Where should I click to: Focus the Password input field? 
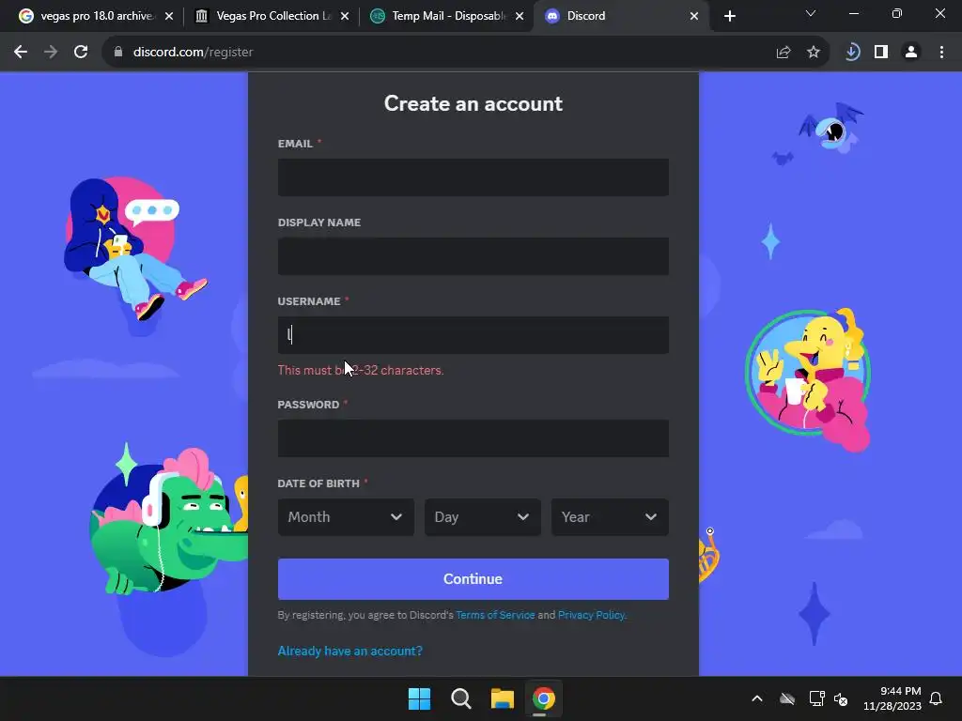(x=473, y=438)
